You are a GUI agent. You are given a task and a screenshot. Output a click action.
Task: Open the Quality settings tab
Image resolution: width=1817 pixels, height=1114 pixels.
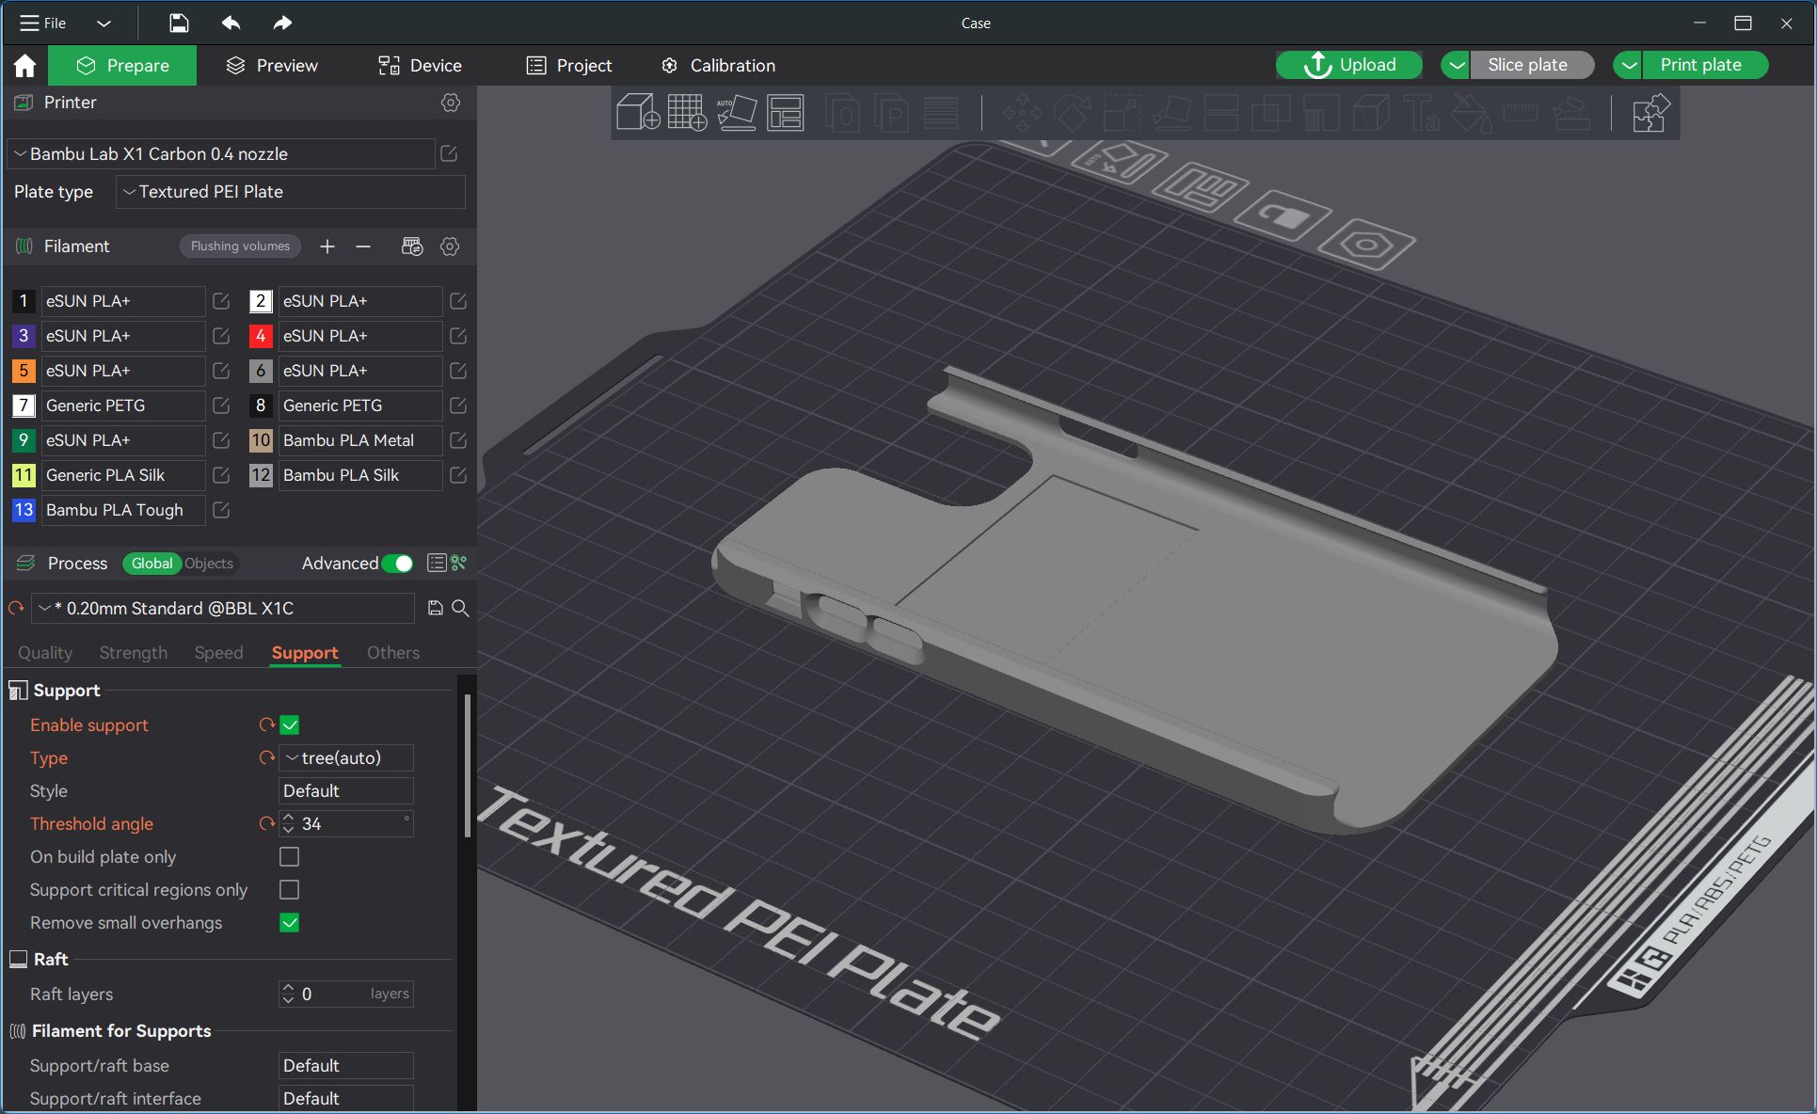click(x=45, y=653)
